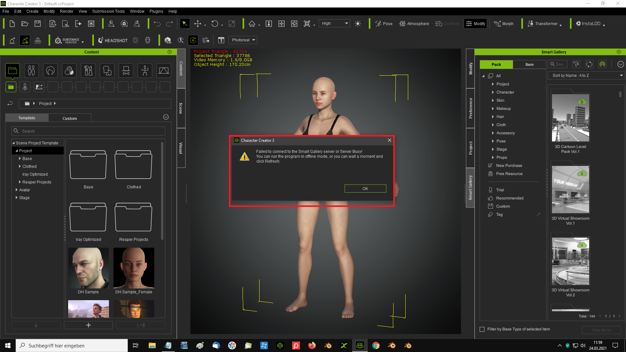The image size is (626, 352).
Task: Open the Clothed folder
Action: 134,165
